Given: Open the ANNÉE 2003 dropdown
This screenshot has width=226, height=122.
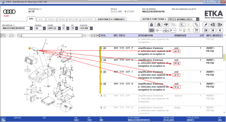Looking at the screenshot, I should [x=59, y=28].
